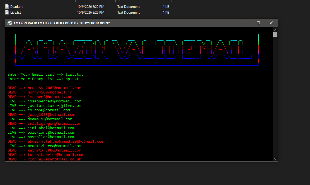This screenshot has height=185, width=310.
Task: Click the joseluisalazar1@live.com LIVE line
Action: (x=45, y=106)
